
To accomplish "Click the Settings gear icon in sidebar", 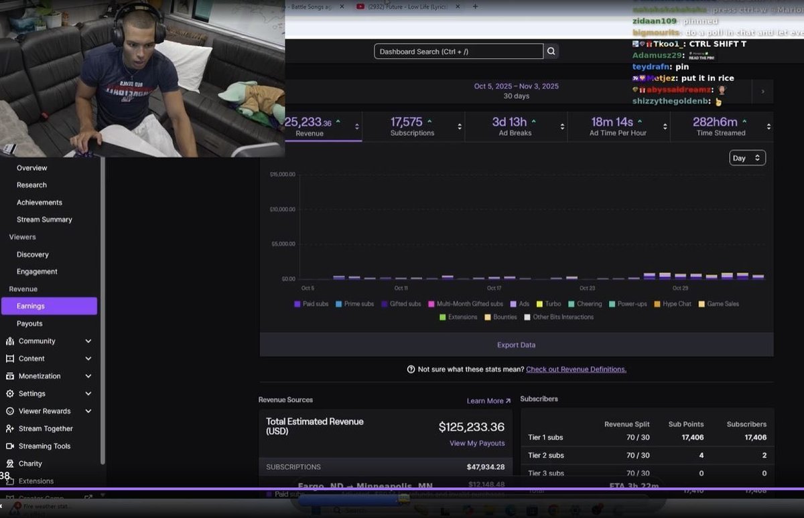I will coord(10,394).
